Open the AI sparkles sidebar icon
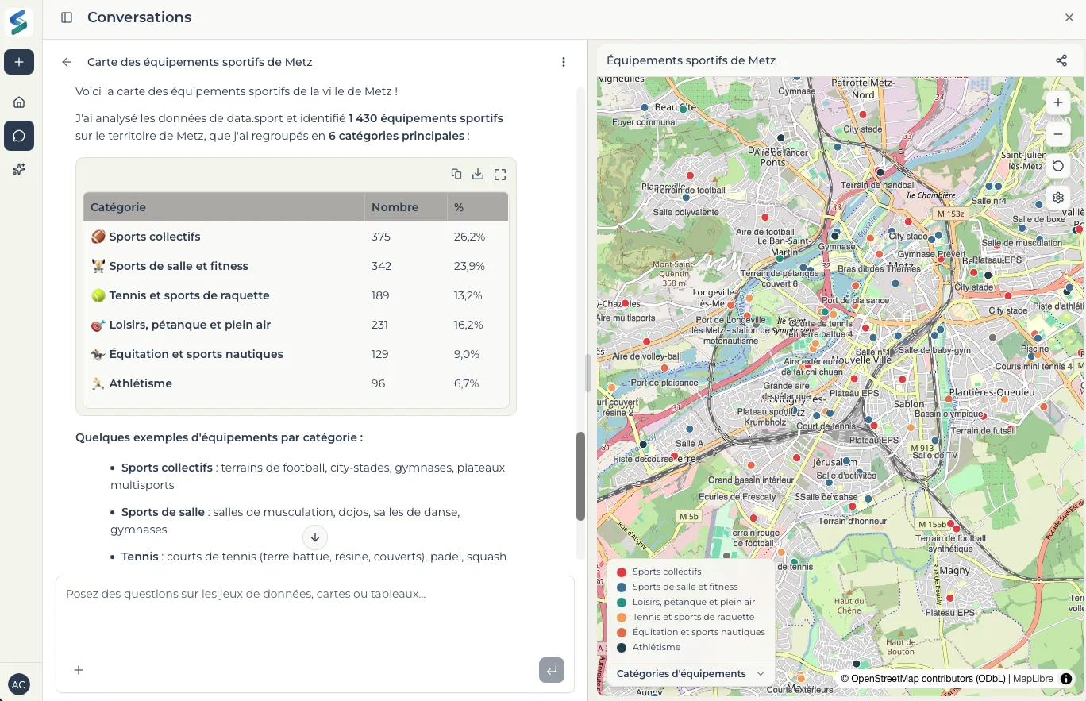This screenshot has width=1086, height=701. click(x=19, y=169)
